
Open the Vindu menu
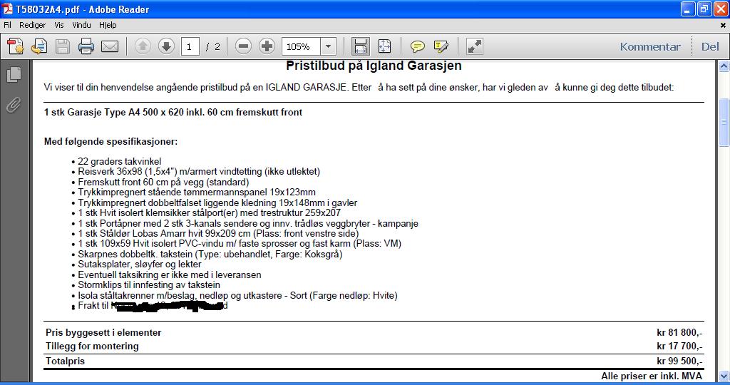[82, 25]
